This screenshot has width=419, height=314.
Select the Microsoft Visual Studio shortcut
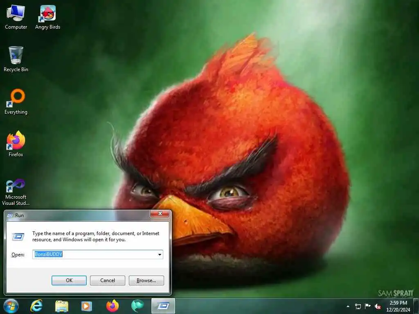click(x=16, y=192)
